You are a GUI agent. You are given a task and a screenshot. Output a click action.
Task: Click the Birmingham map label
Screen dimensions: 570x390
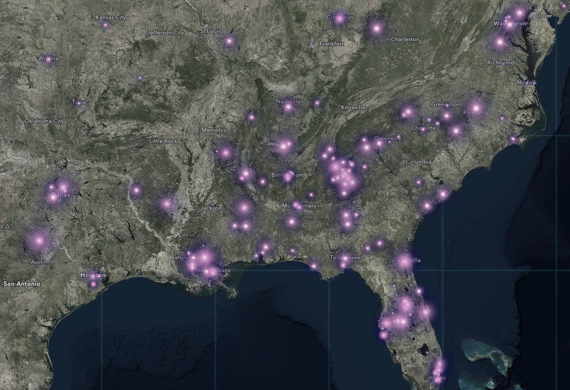287,175
